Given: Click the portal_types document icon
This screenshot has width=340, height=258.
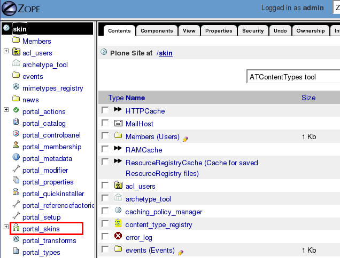Looking at the screenshot, I should coord(16,251).
